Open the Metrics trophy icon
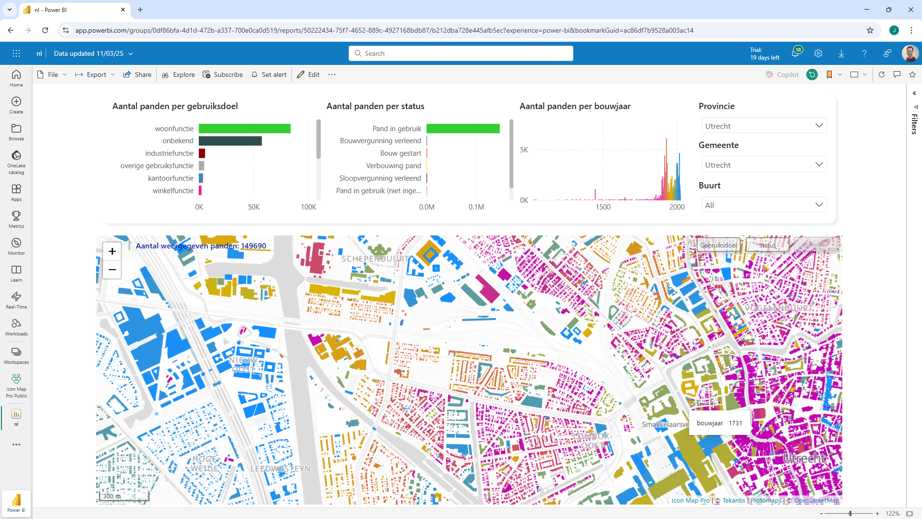This screenshot has width=922, height=519. pyautogui.click(x=16, y=219)
